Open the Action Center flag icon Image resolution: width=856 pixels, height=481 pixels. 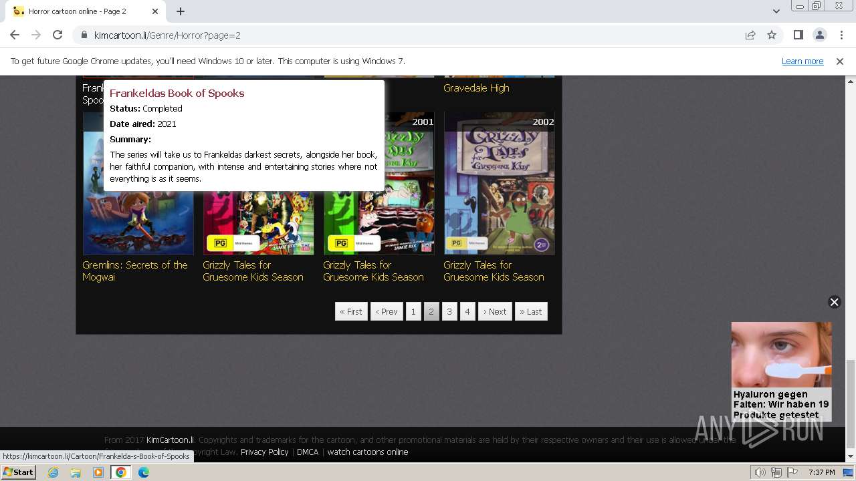792,472
